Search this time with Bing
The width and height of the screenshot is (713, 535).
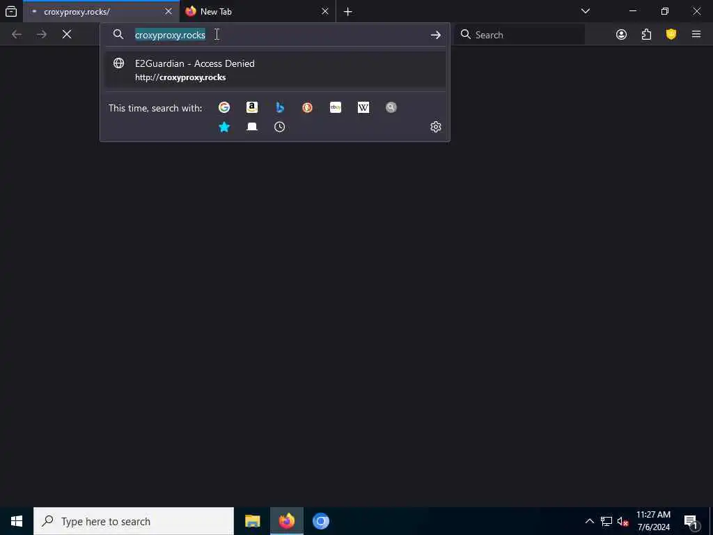pyautogui.click(x=280, y=107)
